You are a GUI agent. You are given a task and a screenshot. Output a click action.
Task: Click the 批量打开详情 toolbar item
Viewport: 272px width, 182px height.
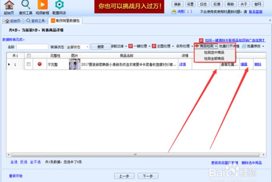(x=229, y=46)
